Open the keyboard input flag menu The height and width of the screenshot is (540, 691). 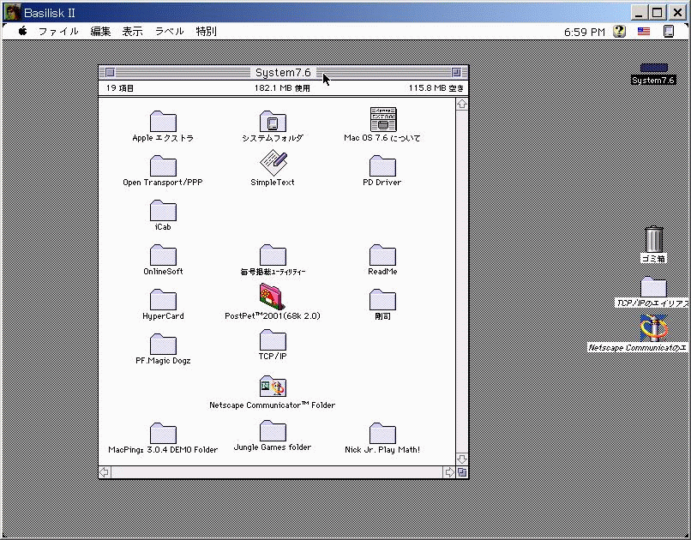click(644, 31)
